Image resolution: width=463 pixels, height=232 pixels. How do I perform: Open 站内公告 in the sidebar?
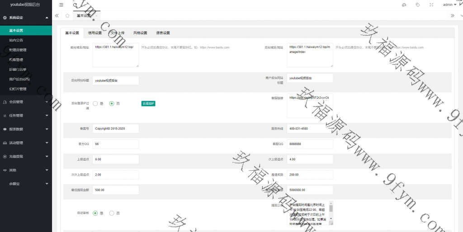pos(16,40)
